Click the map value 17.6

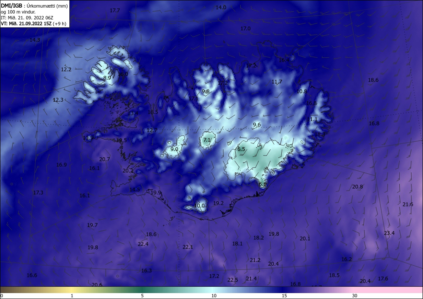383,279
